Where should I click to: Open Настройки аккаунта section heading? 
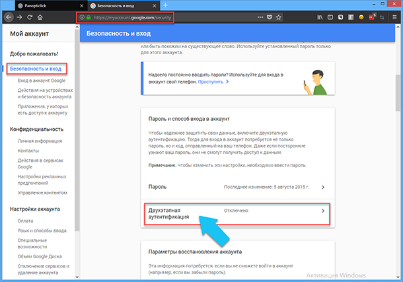35,209
